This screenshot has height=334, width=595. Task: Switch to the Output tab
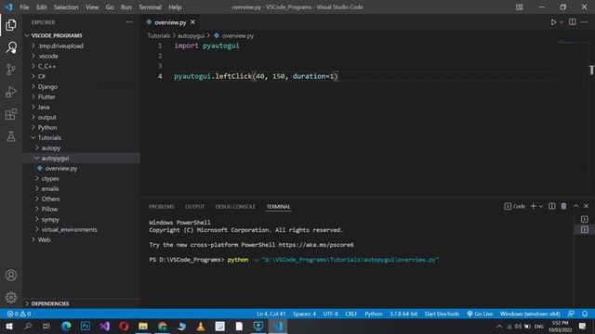[194, 206]
